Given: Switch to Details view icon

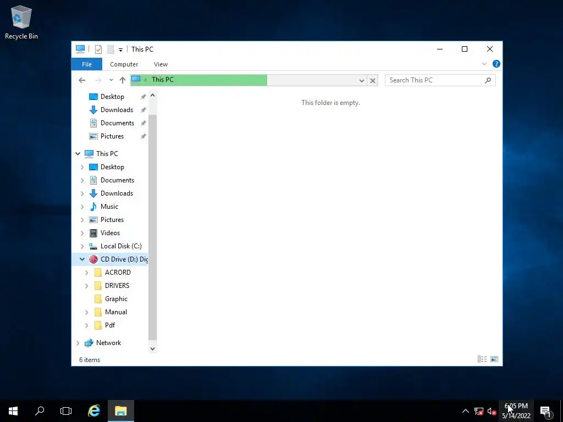Looking at the screenshot, I should 482,359.
